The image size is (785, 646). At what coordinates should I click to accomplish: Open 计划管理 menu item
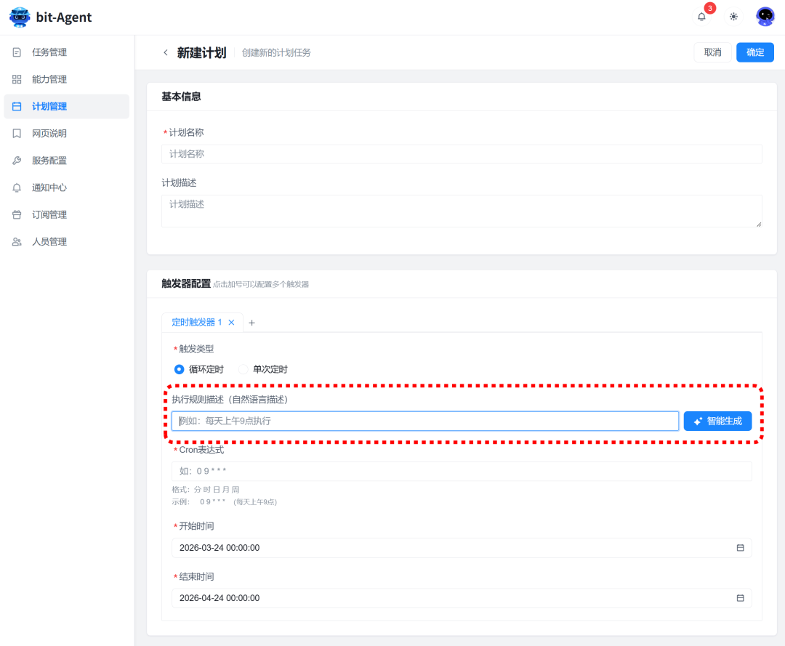coord(67,106)
